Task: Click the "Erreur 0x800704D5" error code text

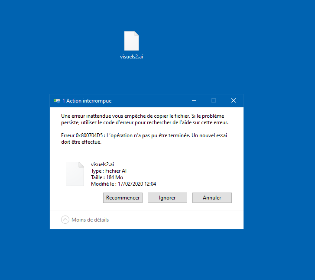Action: (x=82, y=135)
